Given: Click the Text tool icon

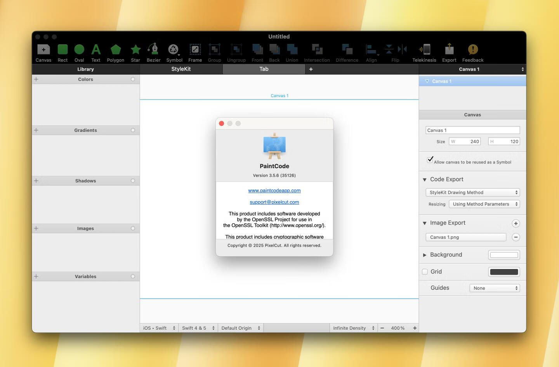Looking at the screenshot, I should (x=95, y=50).
